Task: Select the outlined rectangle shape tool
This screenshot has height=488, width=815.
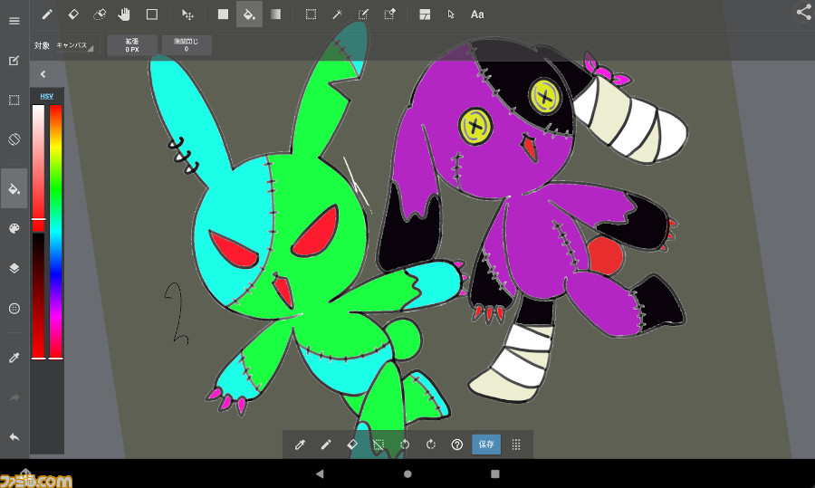Action: (x=152, y=14)
